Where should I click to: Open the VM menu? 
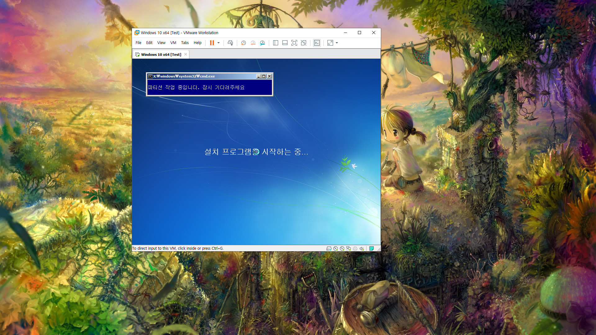click(173, 43)
